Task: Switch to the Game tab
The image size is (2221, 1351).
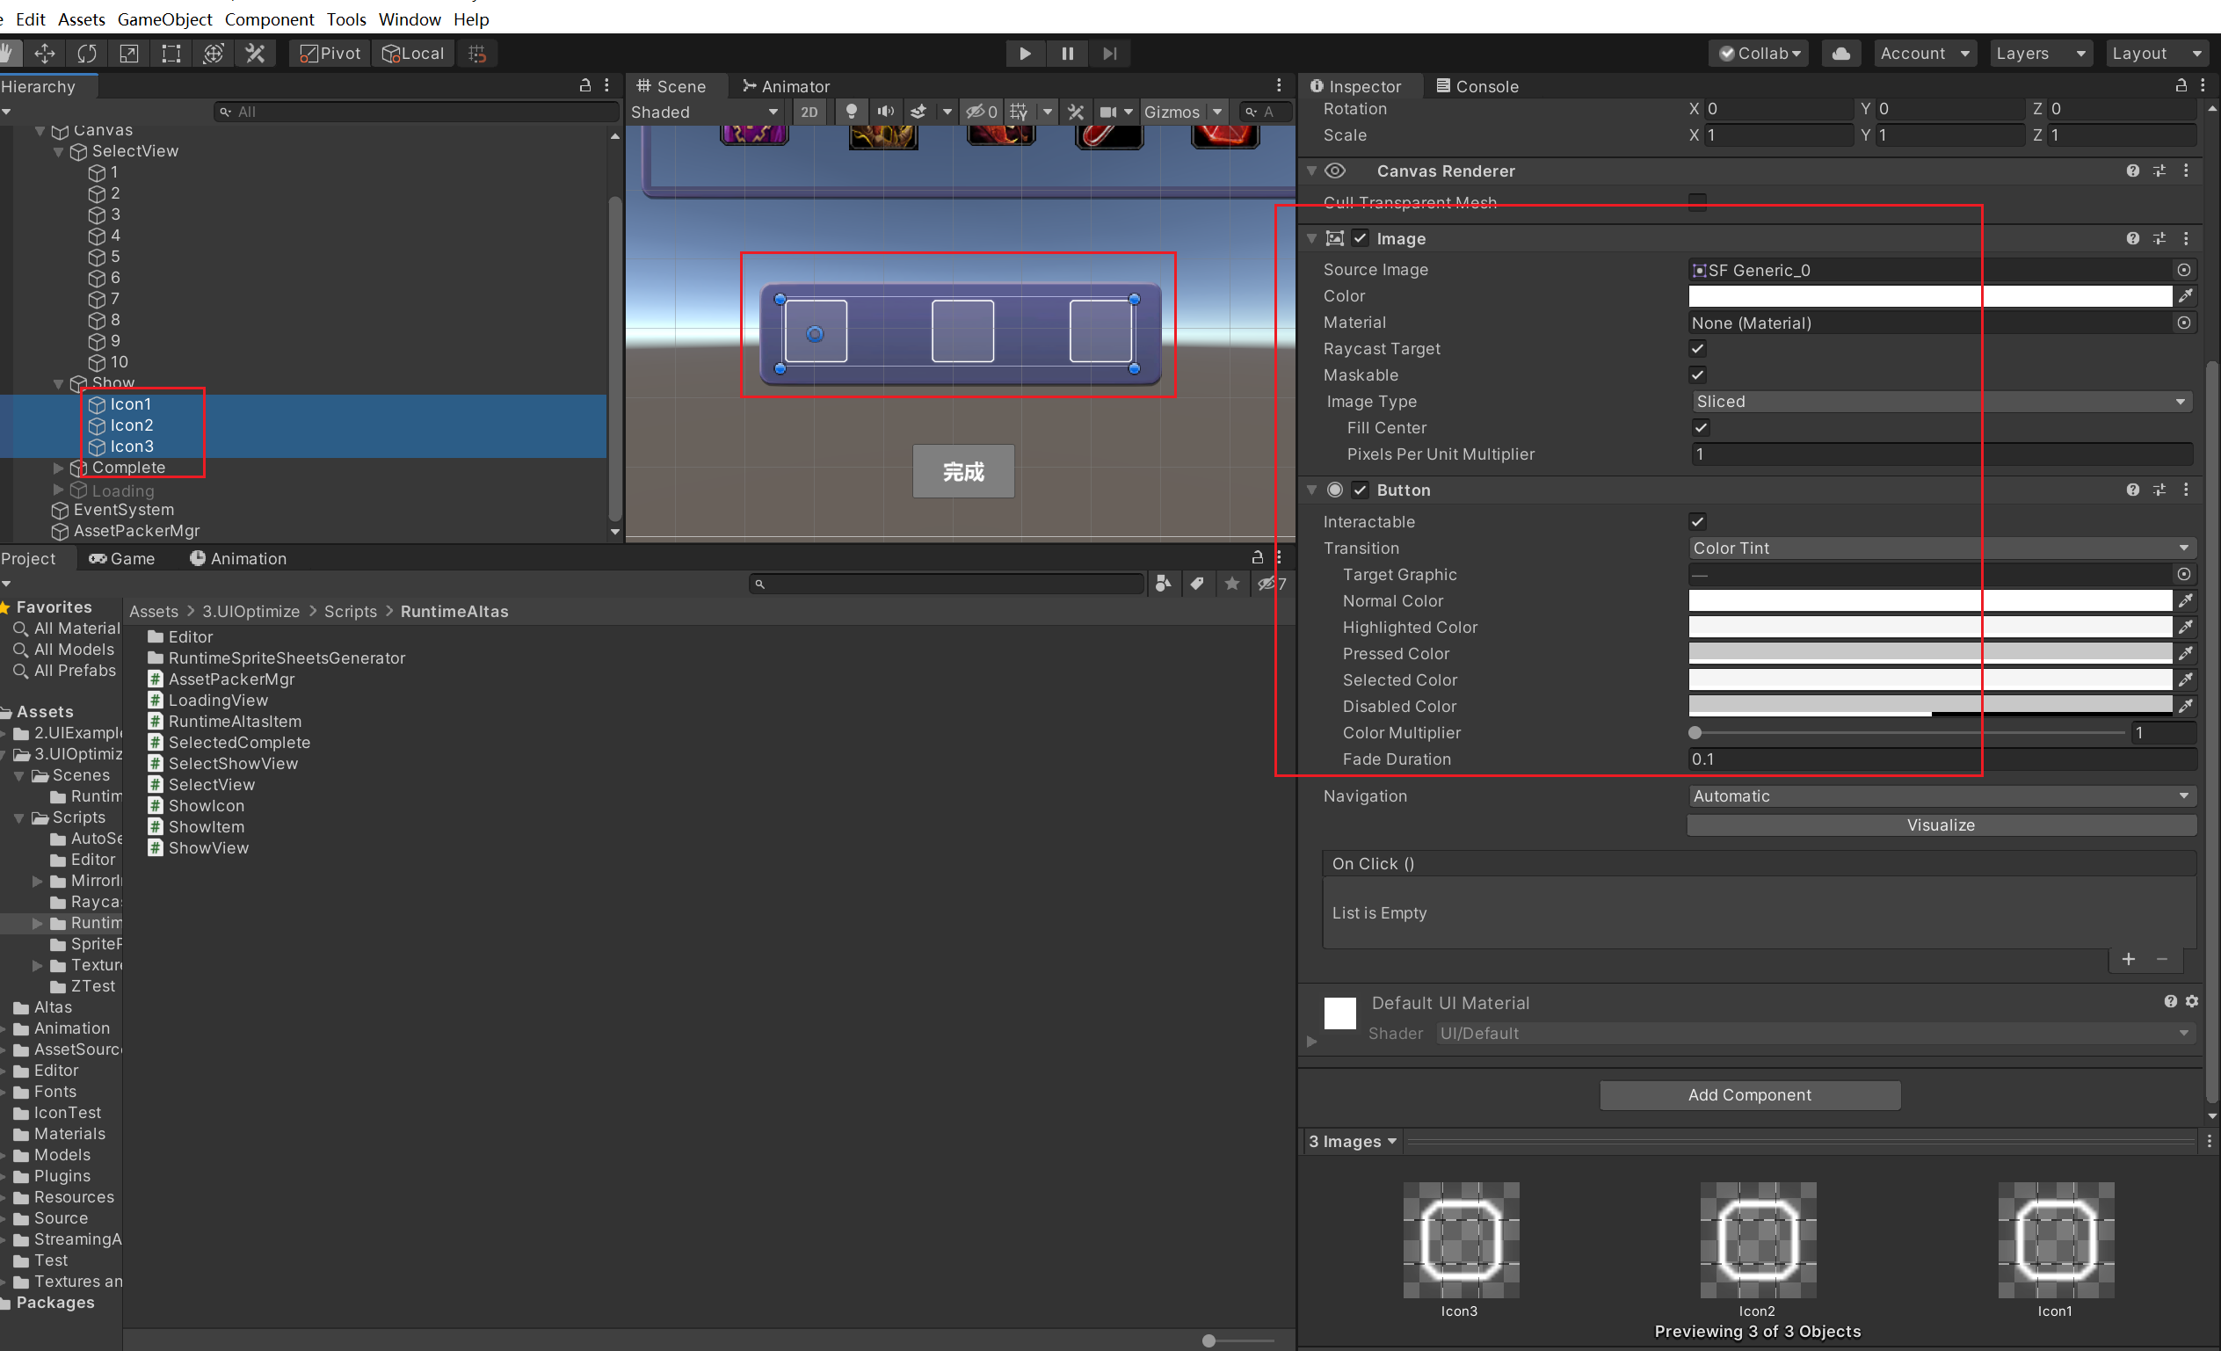Action: [121, 559]
